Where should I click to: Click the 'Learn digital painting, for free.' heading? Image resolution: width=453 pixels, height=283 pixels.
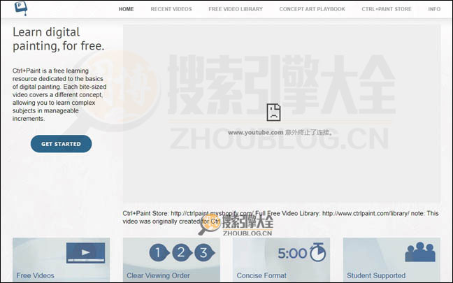(x=58, y=39)
